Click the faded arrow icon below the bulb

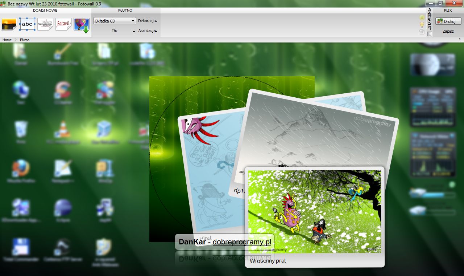click(x=422, y=32)
